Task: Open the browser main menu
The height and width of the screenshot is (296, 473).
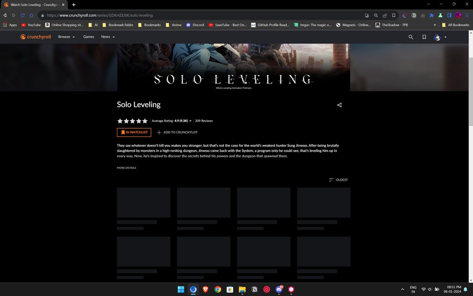Action: [467, 15]
